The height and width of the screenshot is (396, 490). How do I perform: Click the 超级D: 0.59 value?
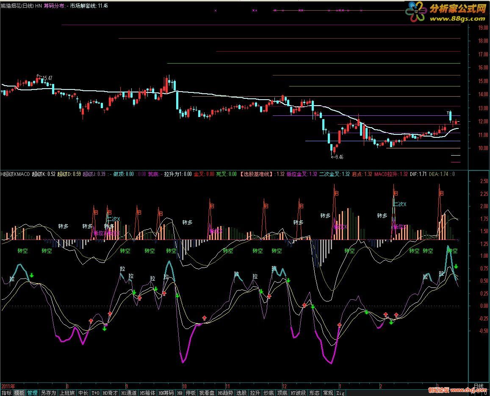[69, 174]
